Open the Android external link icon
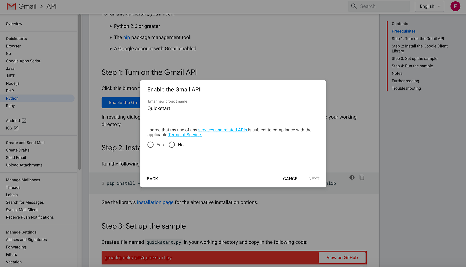Screen dimensions: 466x267 tap(24, 121)
